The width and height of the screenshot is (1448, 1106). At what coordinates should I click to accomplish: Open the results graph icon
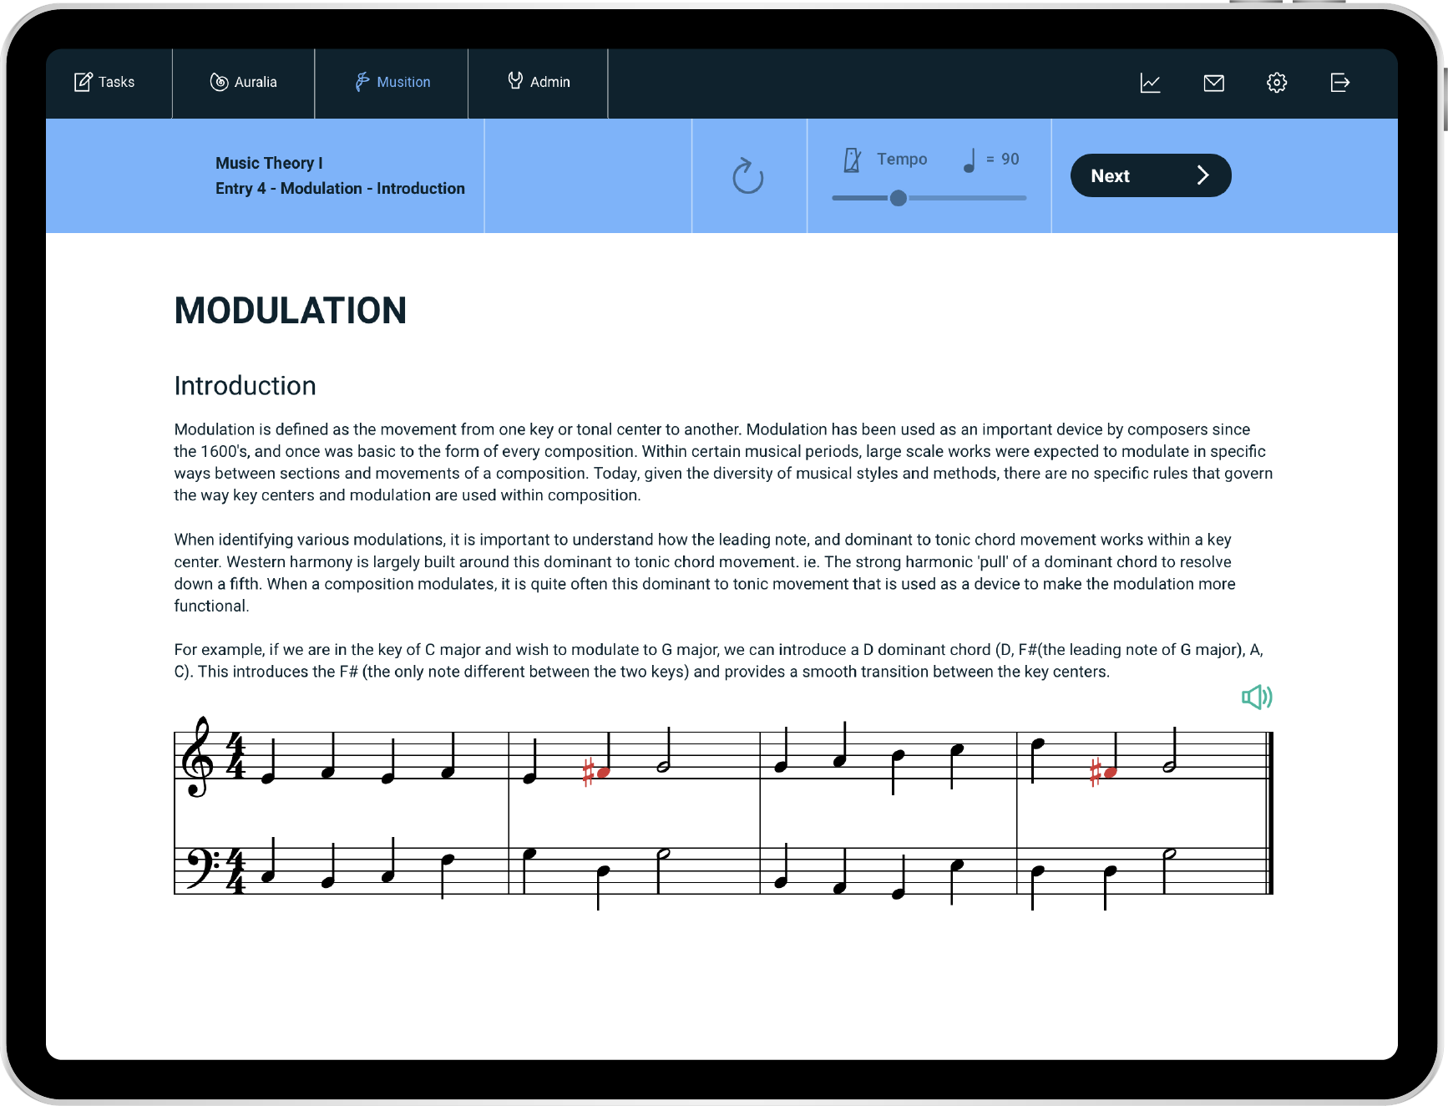click(1150, 83)
